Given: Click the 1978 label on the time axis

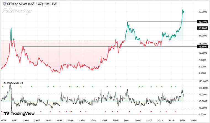Looking at the screenshot, I should (x=4, y=120).
